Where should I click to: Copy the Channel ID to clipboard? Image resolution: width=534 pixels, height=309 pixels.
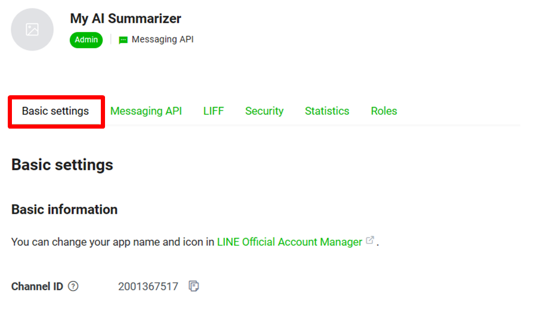pos(193,286)
